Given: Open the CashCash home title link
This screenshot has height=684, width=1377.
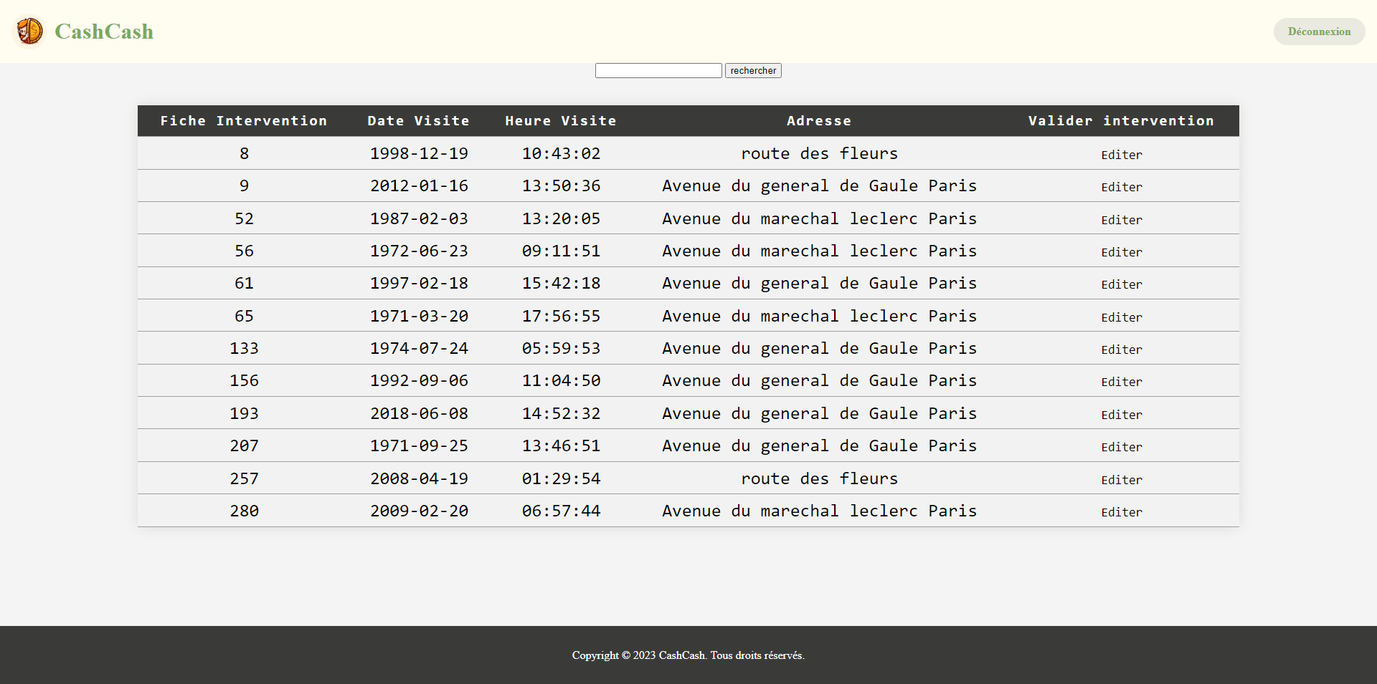Looking at the screenshot, I should [104, 32].
